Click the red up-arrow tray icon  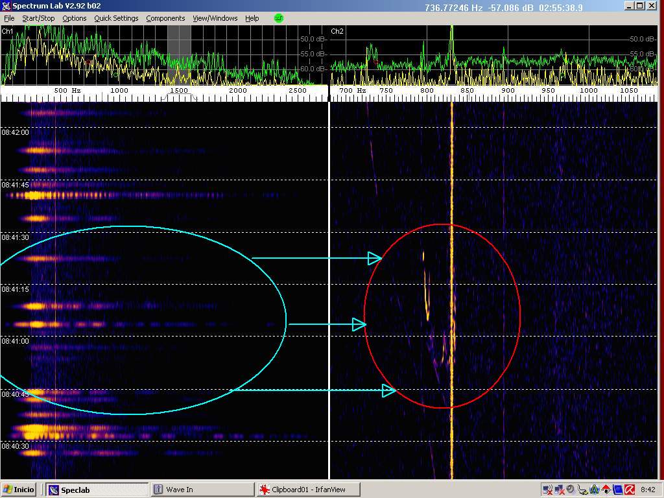606,490
